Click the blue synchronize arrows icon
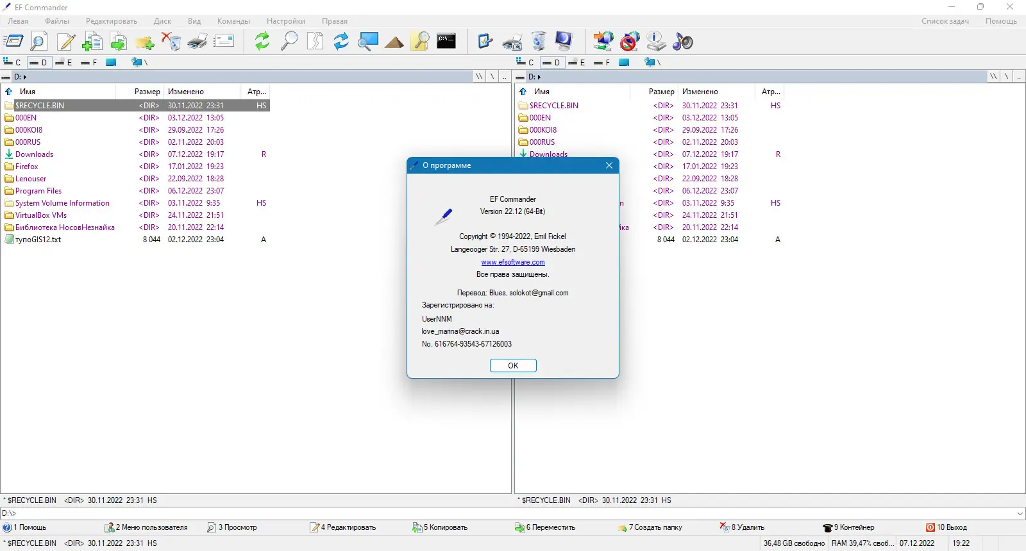 [341, 42]
